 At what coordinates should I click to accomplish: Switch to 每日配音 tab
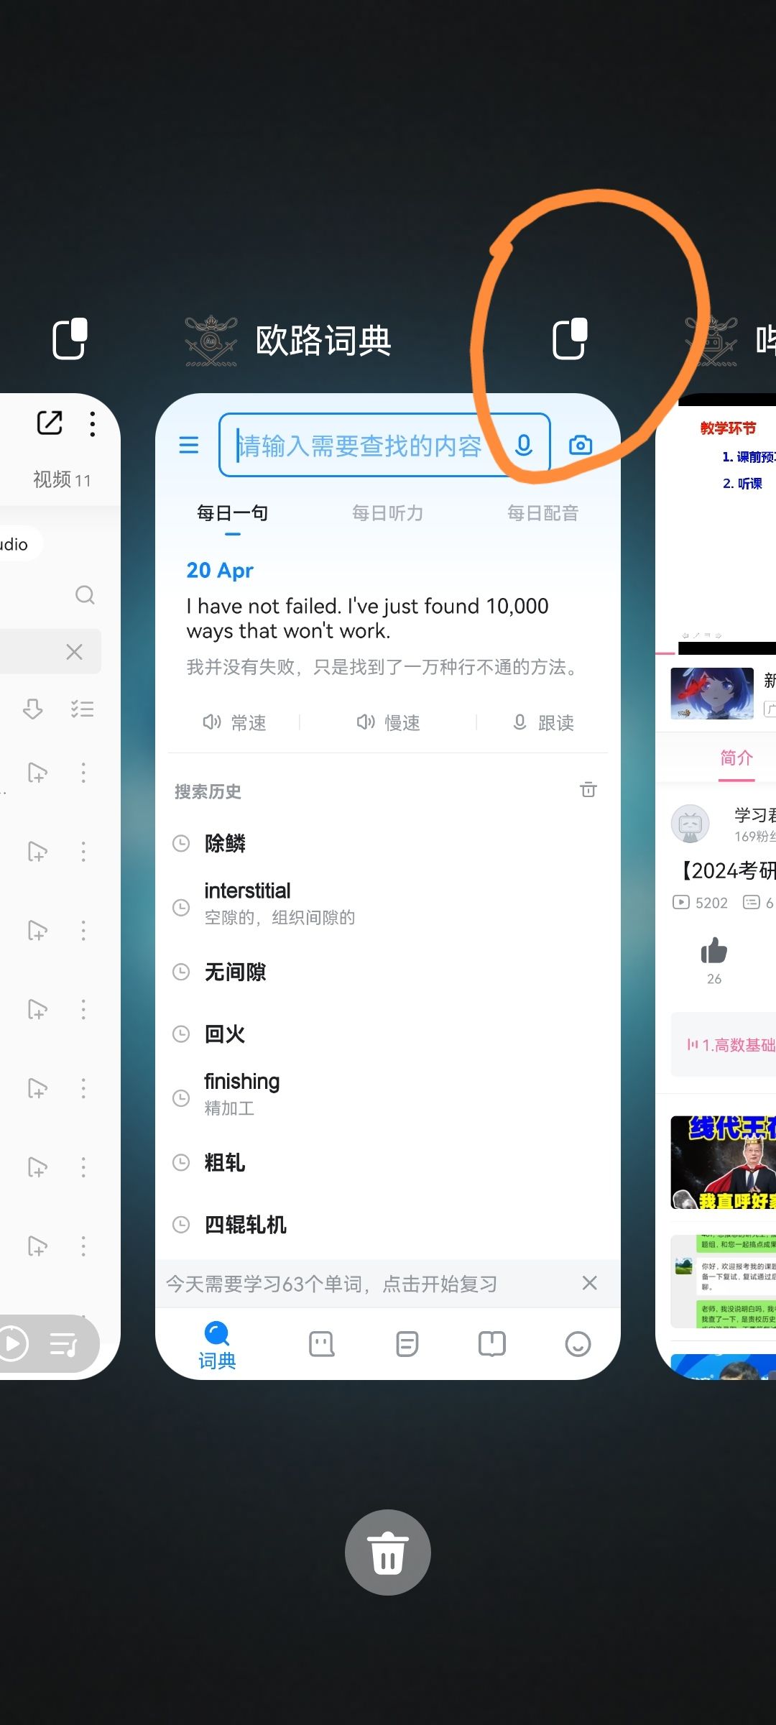pos(542,513)
